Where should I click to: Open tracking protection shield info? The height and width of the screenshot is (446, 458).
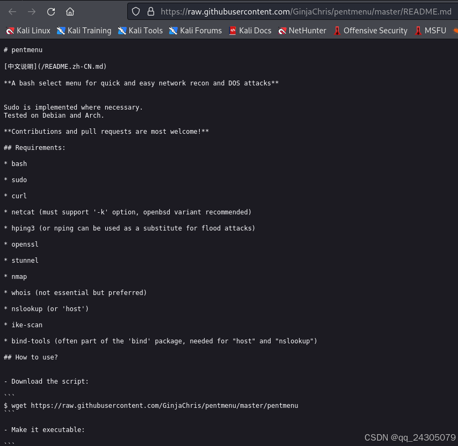pos(136,12)
